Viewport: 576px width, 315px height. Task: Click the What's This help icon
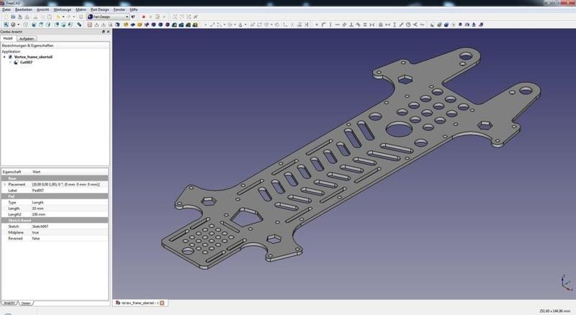tap(133, 17)
